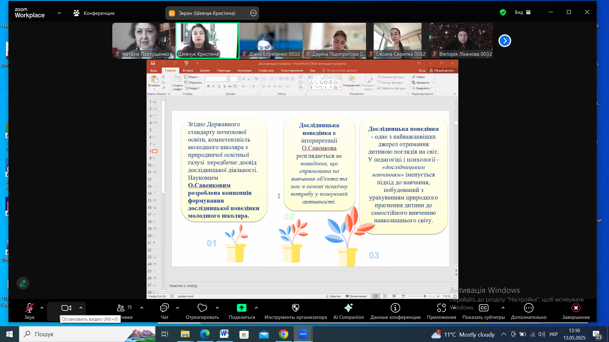Switch to the Дизайн ribbon tab
This screenshot has height=342, width=609.
point(205,71)
